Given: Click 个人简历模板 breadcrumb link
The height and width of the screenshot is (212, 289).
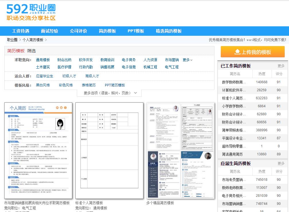Looking at the screenshot, I should 33,40.
